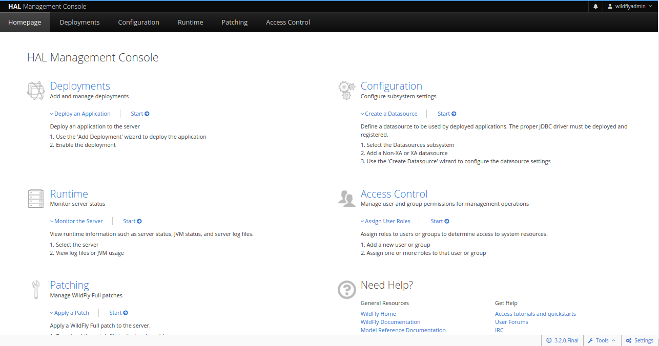Start the Assign User Roles task
The image size is (659, 346).
pos(440,221)
